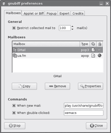Click the double-clicked command field containing xemacs
This screenshot has width=111, height=133.
pyautogui.click(x=84, y=113)
